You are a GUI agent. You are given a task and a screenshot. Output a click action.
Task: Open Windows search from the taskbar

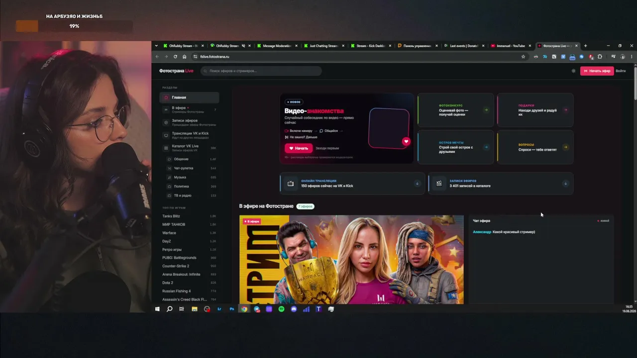tap(170, 309)
